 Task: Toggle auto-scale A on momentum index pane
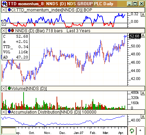143,15
